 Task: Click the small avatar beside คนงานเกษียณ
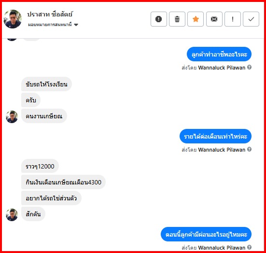[x=12, y=117]
